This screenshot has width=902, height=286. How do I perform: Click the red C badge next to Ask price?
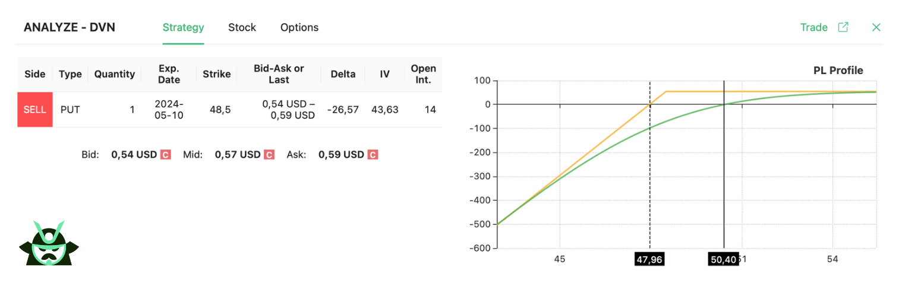373,155
